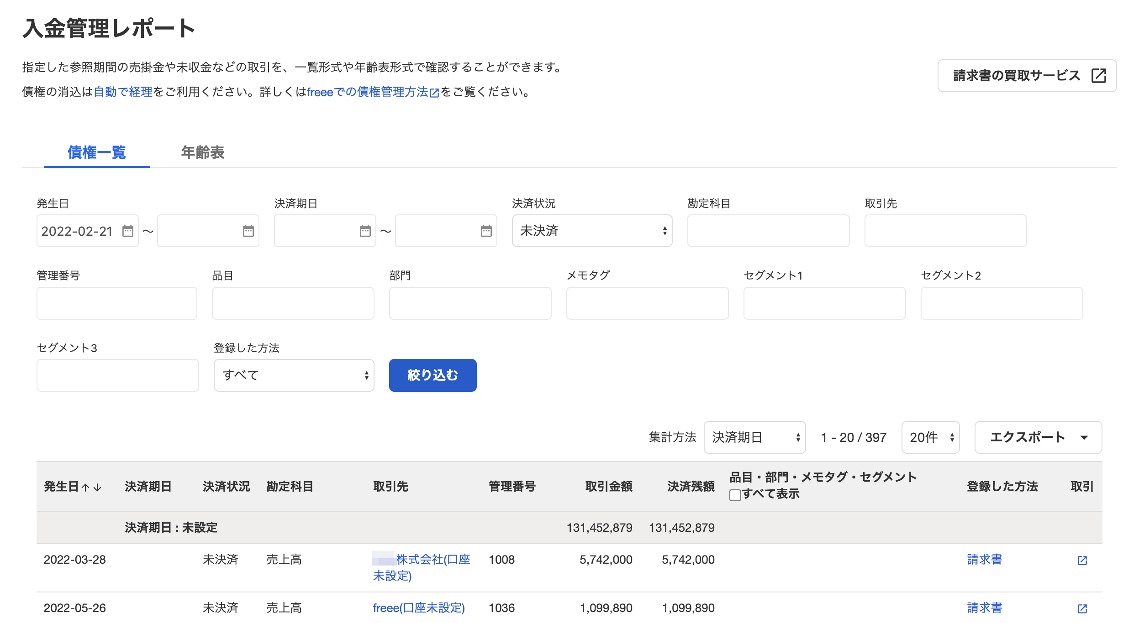Switch to 債権一覧 tab
This screenshot has height=623, width=1139.
97,152
